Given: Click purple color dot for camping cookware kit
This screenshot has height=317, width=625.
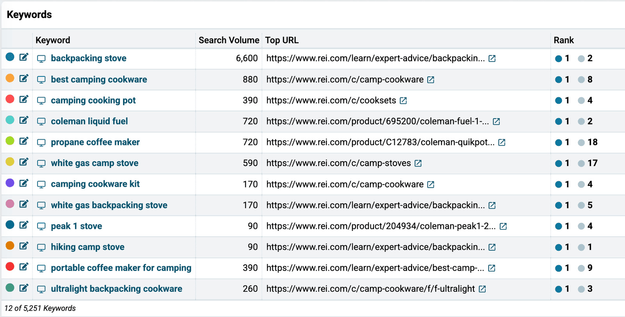Looking at the screenshot, I should click(x=10, y=183).
